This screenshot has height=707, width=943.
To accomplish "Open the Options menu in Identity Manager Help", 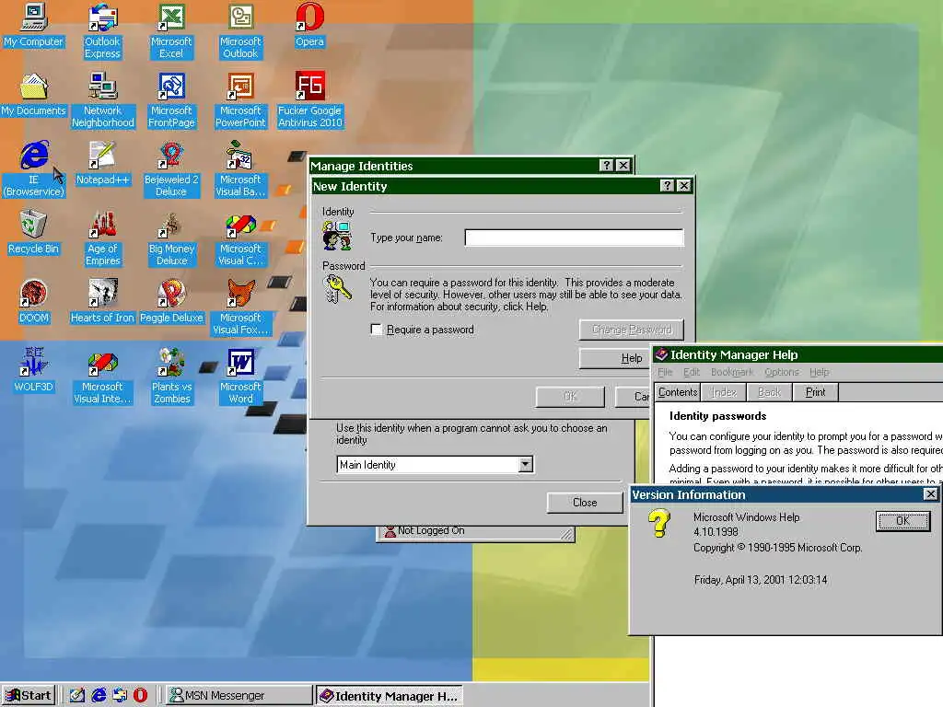I will point(782,372).
